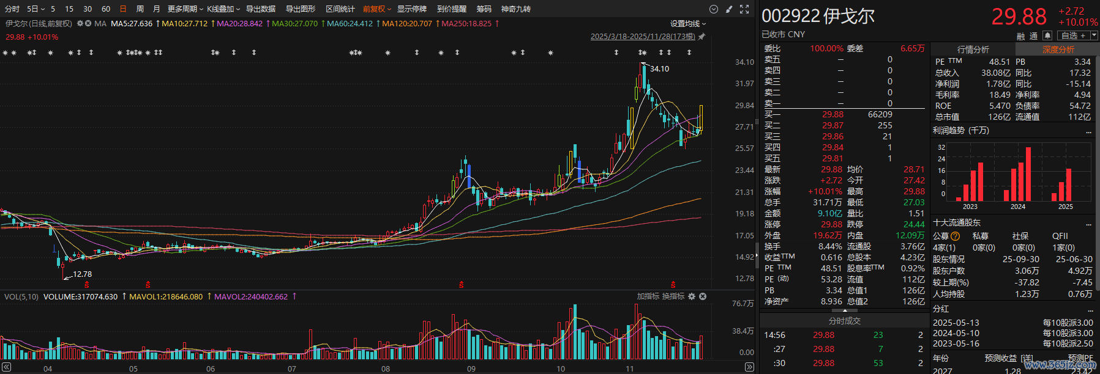Click the price alert bell icon
This screenshot has height=374, width=1100.
click(1047, 35)
